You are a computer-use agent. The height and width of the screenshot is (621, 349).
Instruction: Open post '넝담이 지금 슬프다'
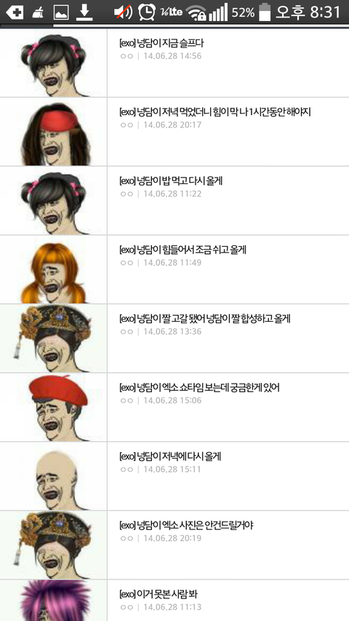(228, 63)
